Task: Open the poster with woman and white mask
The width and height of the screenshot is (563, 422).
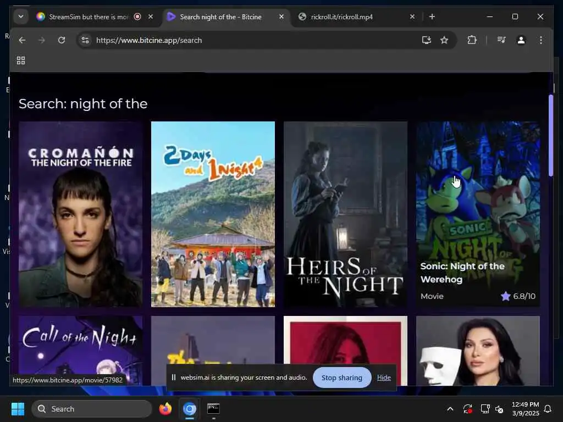Action: [478, 351]
